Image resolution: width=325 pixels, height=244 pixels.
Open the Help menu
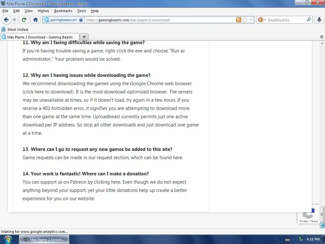coord(95,11)
